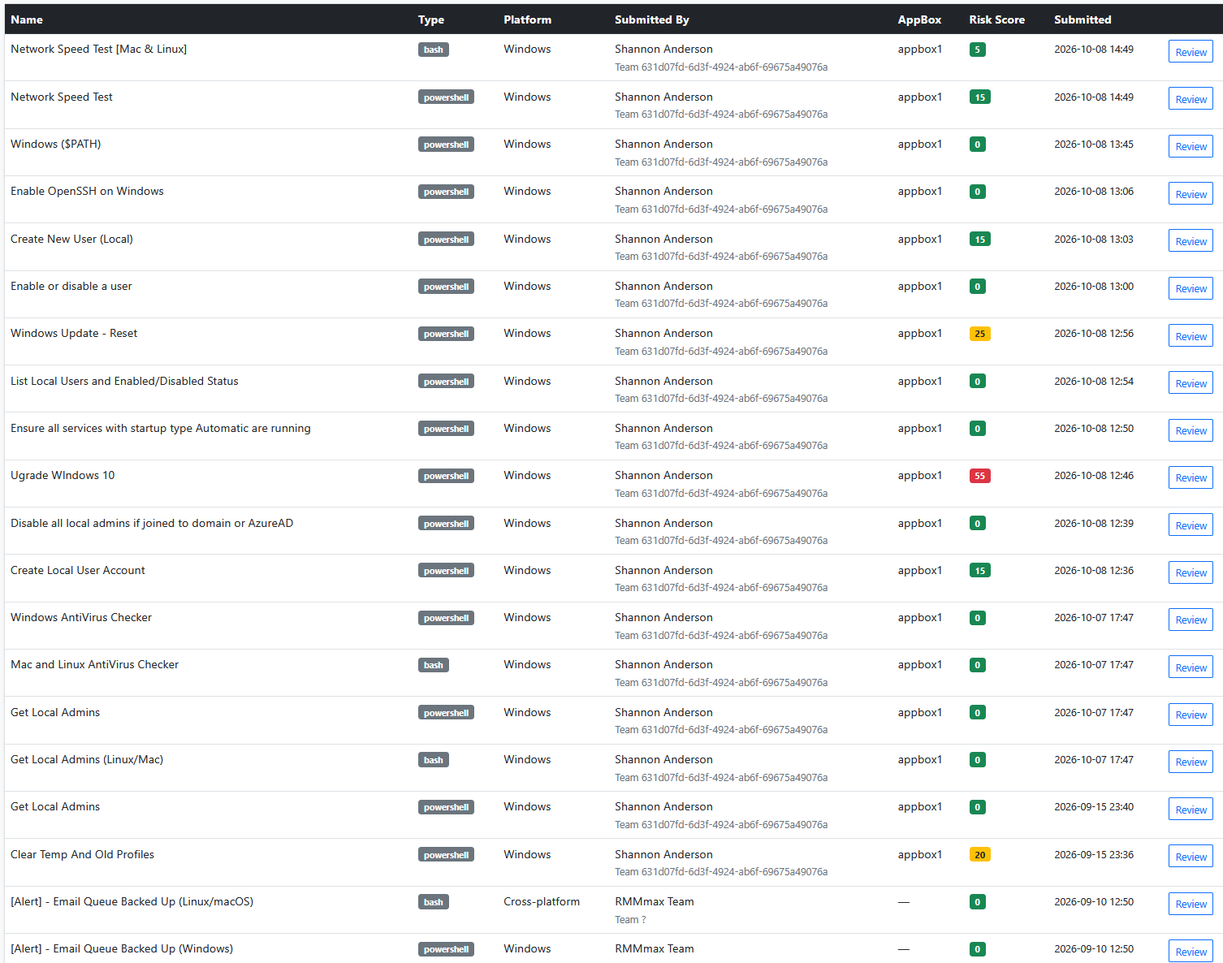Click "Ensure all services with startup type Automatic" name
The height and width of the screenshot is (963, 1223).
coord(161,428)
